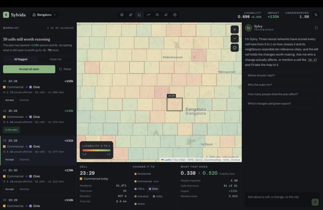
Task: Click the selected 23:29 map cell
Action: [174, 105]
